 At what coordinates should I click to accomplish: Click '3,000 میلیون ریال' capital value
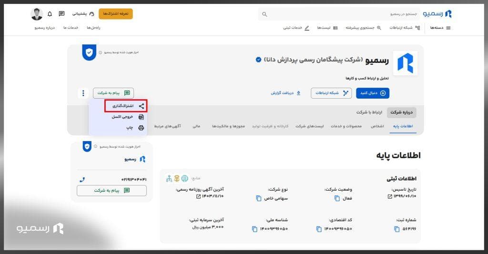tap(208, 227)
